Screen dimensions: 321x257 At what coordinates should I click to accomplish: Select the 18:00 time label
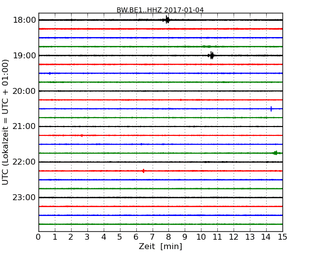pos(24,20)
